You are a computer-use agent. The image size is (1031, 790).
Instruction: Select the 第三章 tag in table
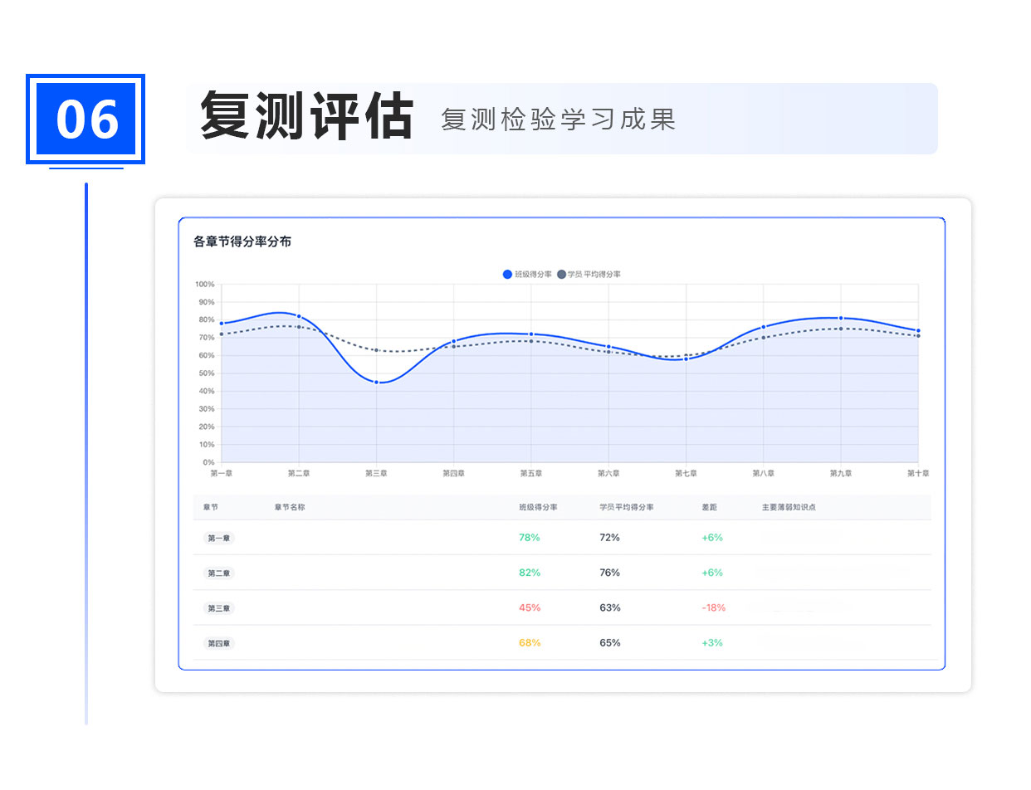(x=220, y=608)
